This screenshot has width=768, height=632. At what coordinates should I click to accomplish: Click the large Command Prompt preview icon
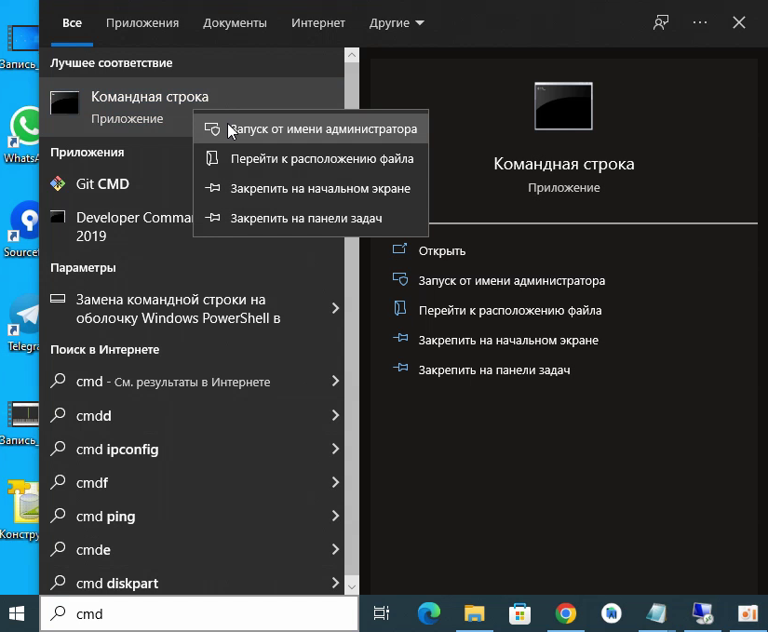563,106
